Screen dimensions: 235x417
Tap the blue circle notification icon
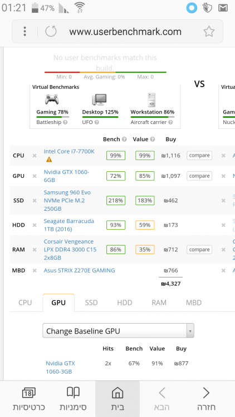[x=192, y=8]
